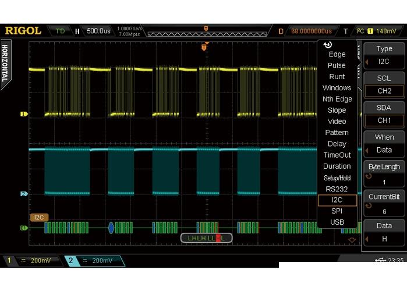The height and width of the screenshot is (291, 407).
Task: Click the RIGOL logo
Action: pos(23,30)
